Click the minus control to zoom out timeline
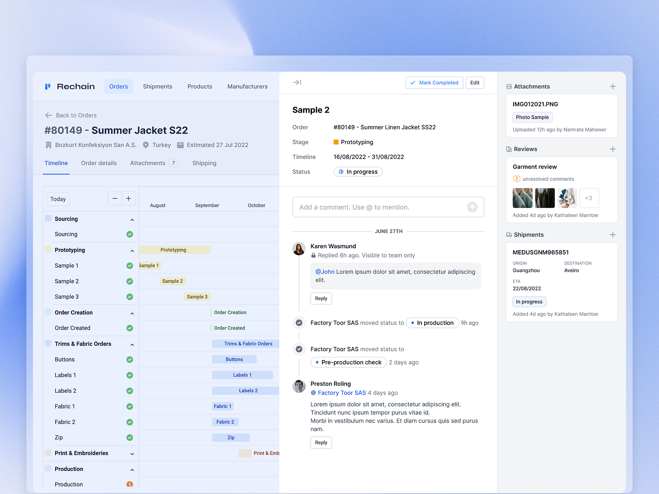 115,198
